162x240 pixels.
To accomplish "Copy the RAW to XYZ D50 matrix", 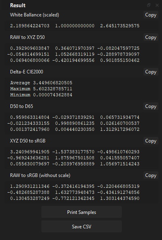I will coord(151,37).
